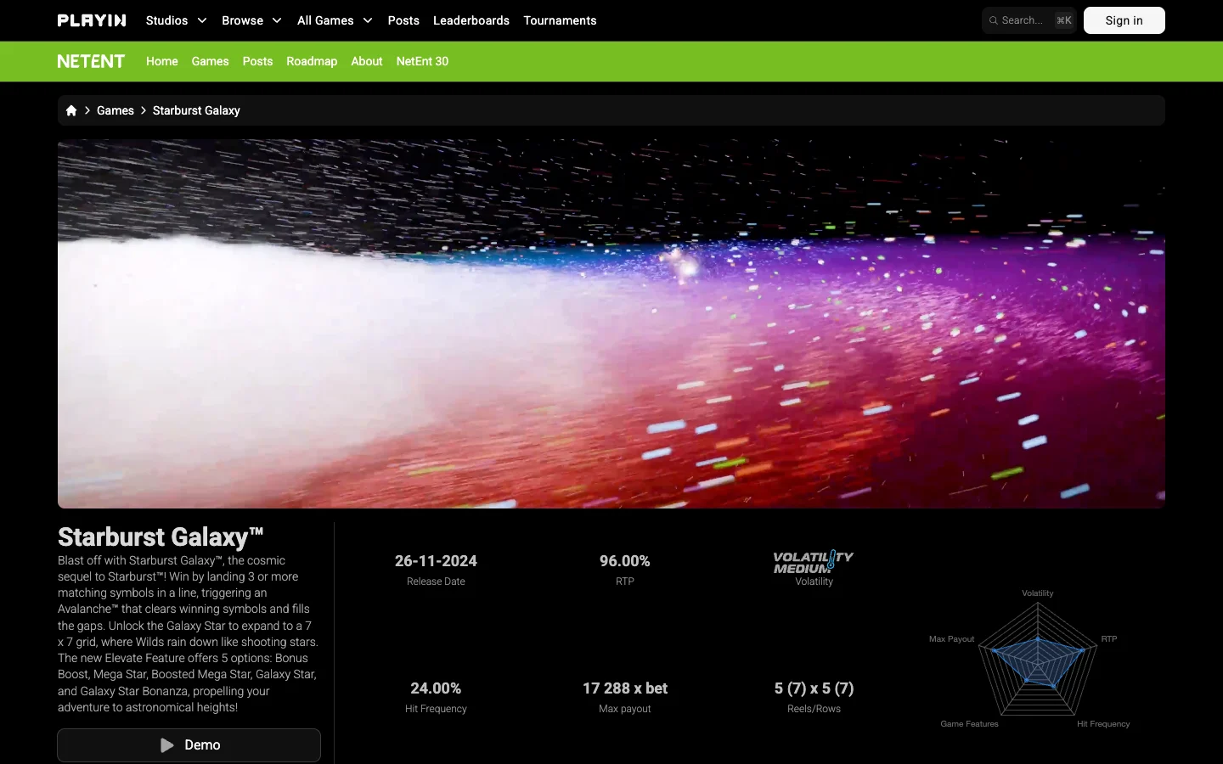Open NetEnt About tab
Screen dimensions: 1223x764
click(367, 61)
